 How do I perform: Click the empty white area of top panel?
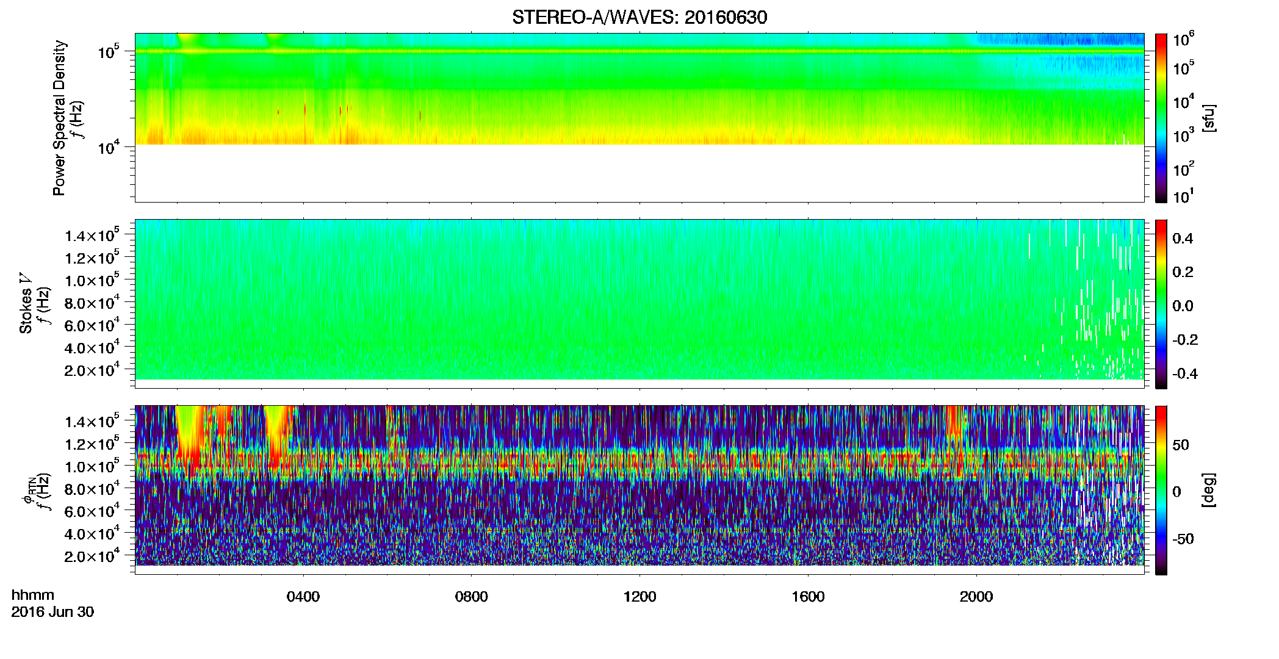click(639, 173)
